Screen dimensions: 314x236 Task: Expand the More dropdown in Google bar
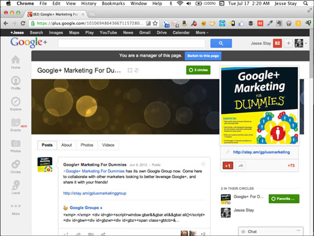point(202,32)
